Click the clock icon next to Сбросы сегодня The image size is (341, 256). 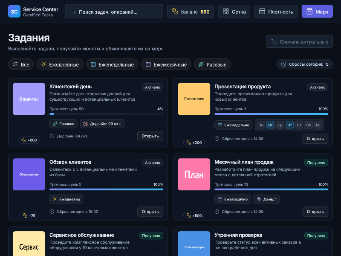point(284,64)
